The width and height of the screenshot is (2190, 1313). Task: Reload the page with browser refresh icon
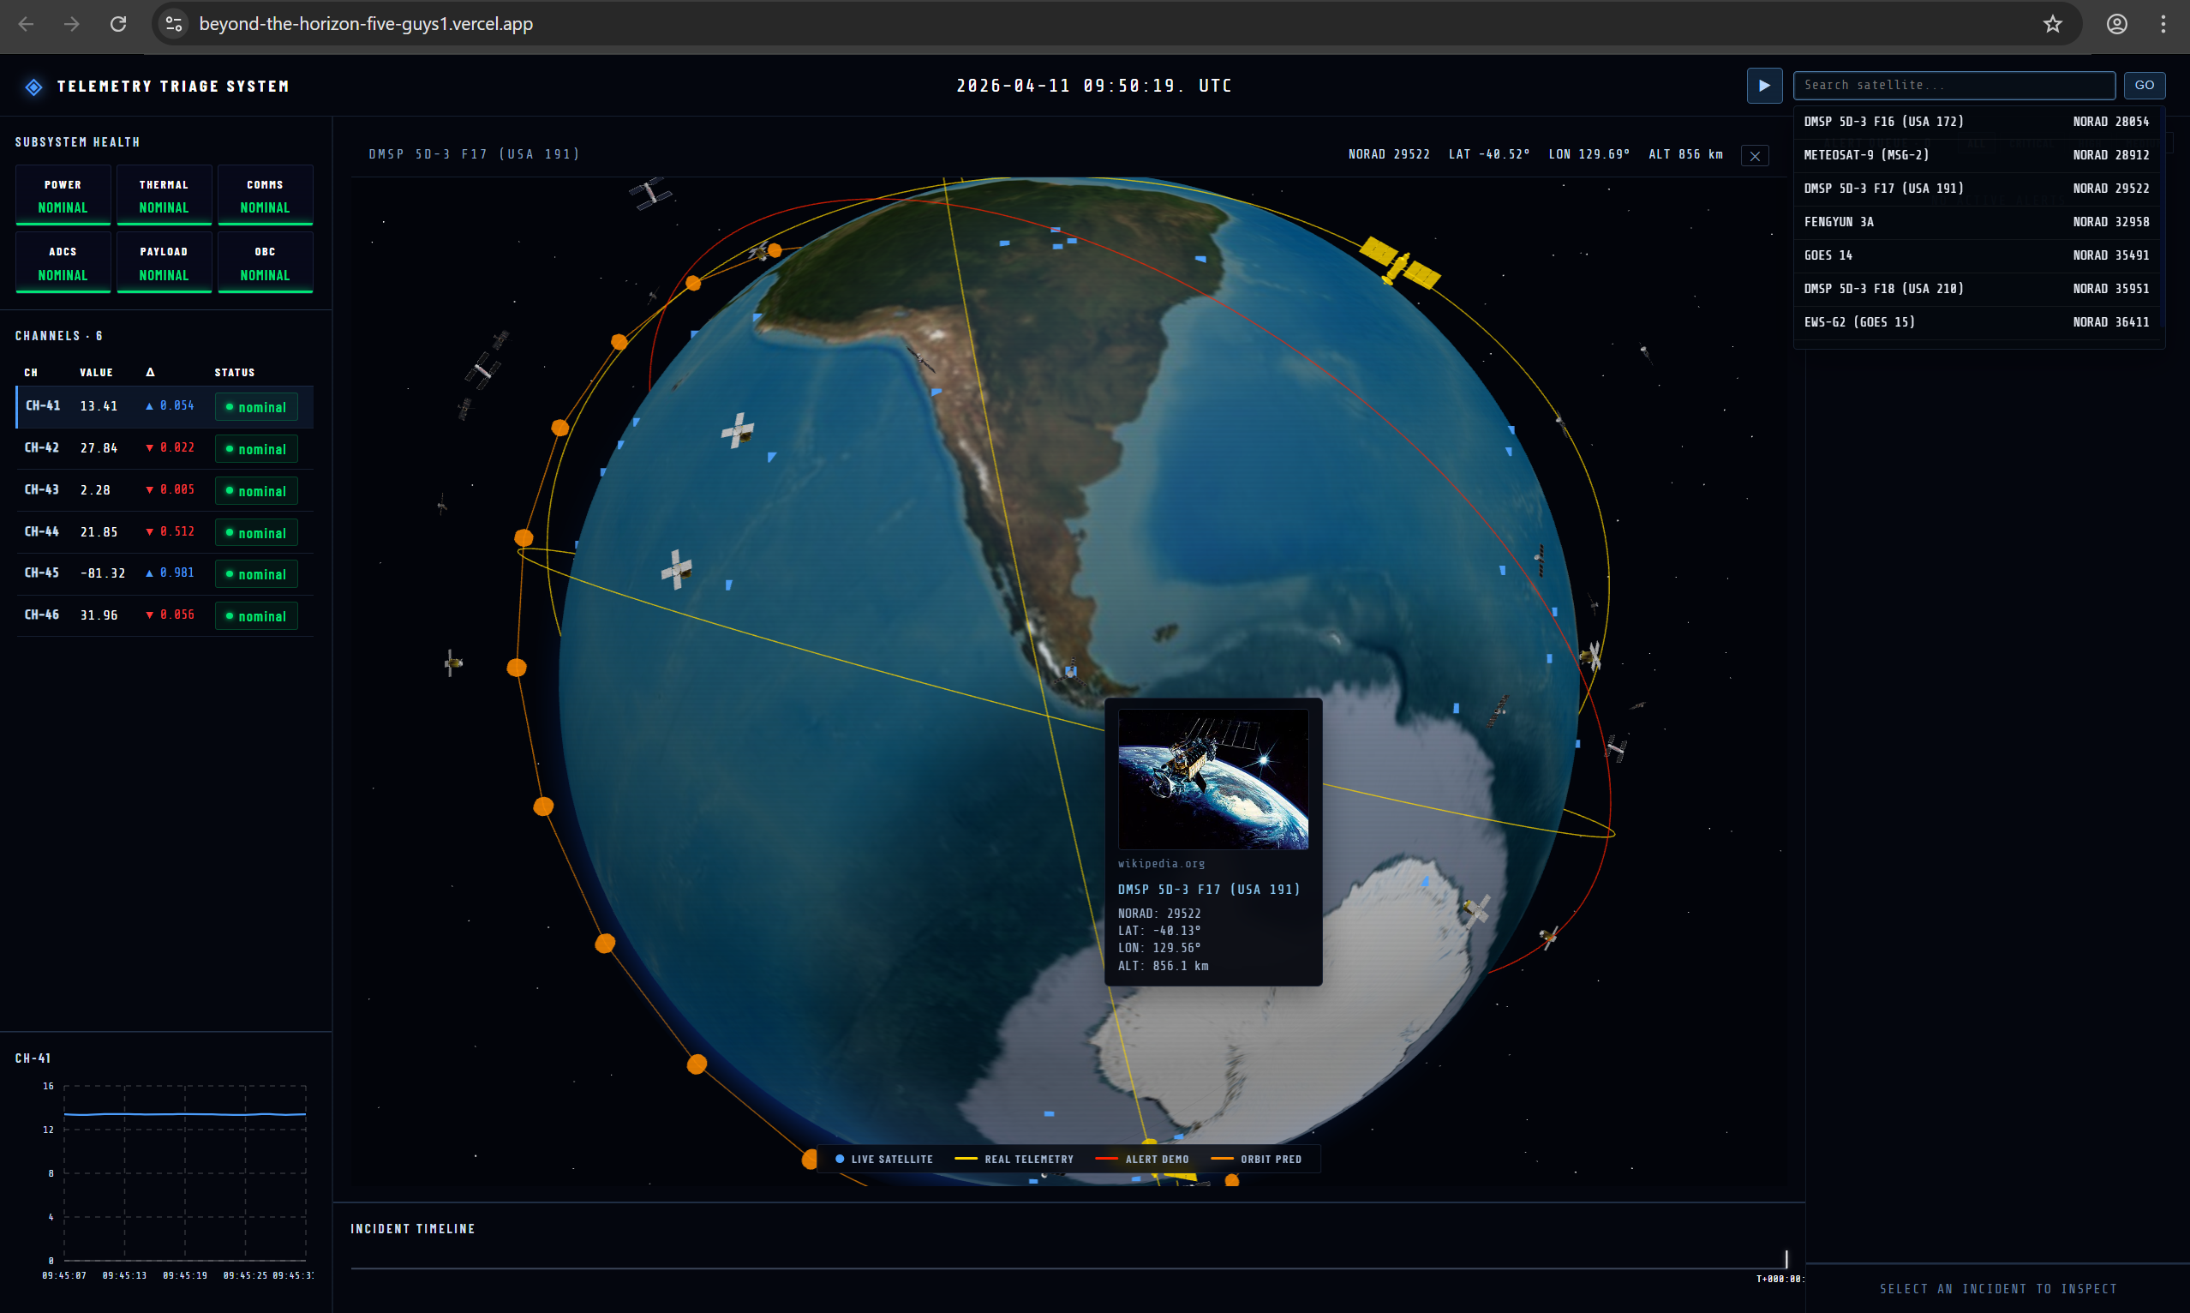coord(117,24)
